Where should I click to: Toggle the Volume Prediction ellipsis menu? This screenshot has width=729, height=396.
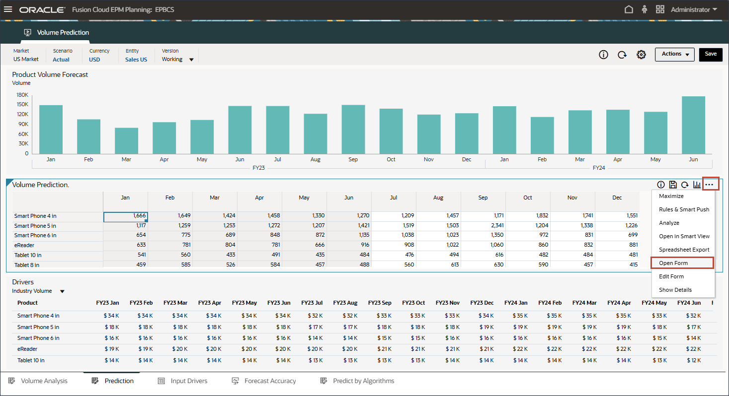pyautogui.click(x=710, y=185)
